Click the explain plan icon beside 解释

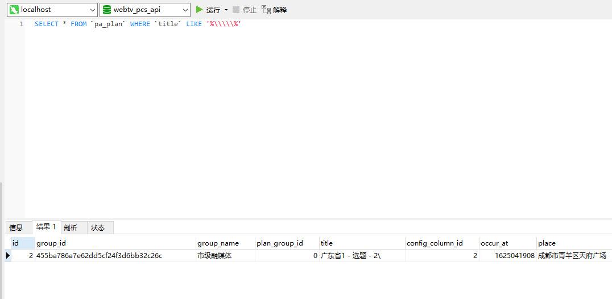coord(266,9)
